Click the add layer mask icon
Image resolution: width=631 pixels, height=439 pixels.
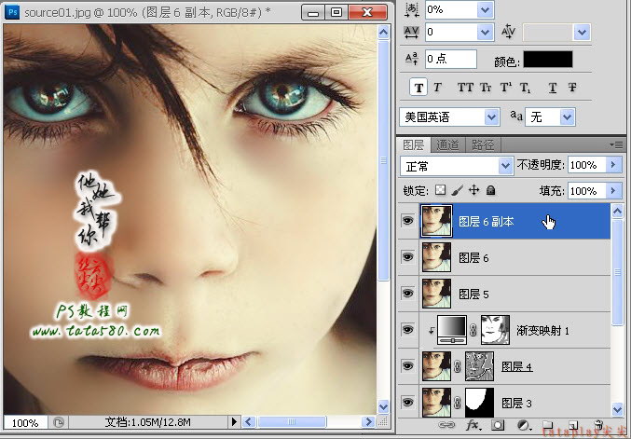pyautogui.click(x=498, y=425)
